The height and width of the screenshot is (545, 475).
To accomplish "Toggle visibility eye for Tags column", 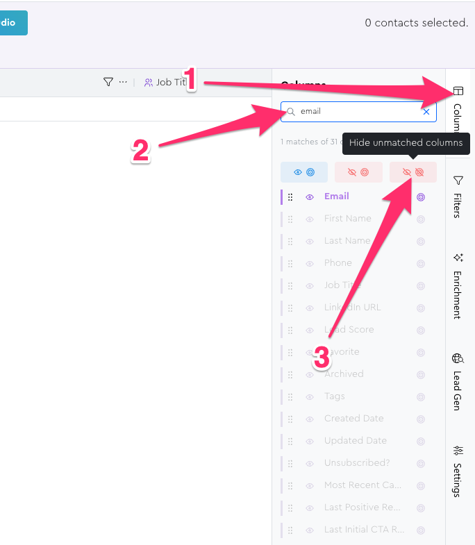I will pos(310,396).
